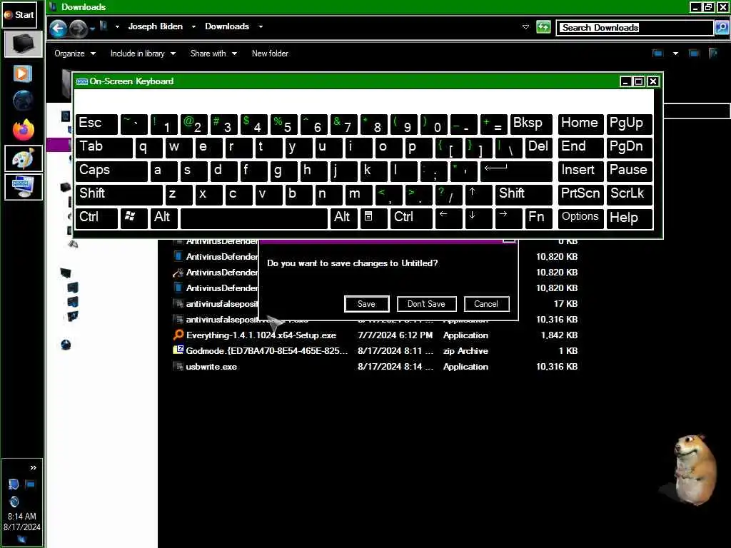Focus the Search Downloads field
The height and width of the screenshot is (548, 731).
635,28
